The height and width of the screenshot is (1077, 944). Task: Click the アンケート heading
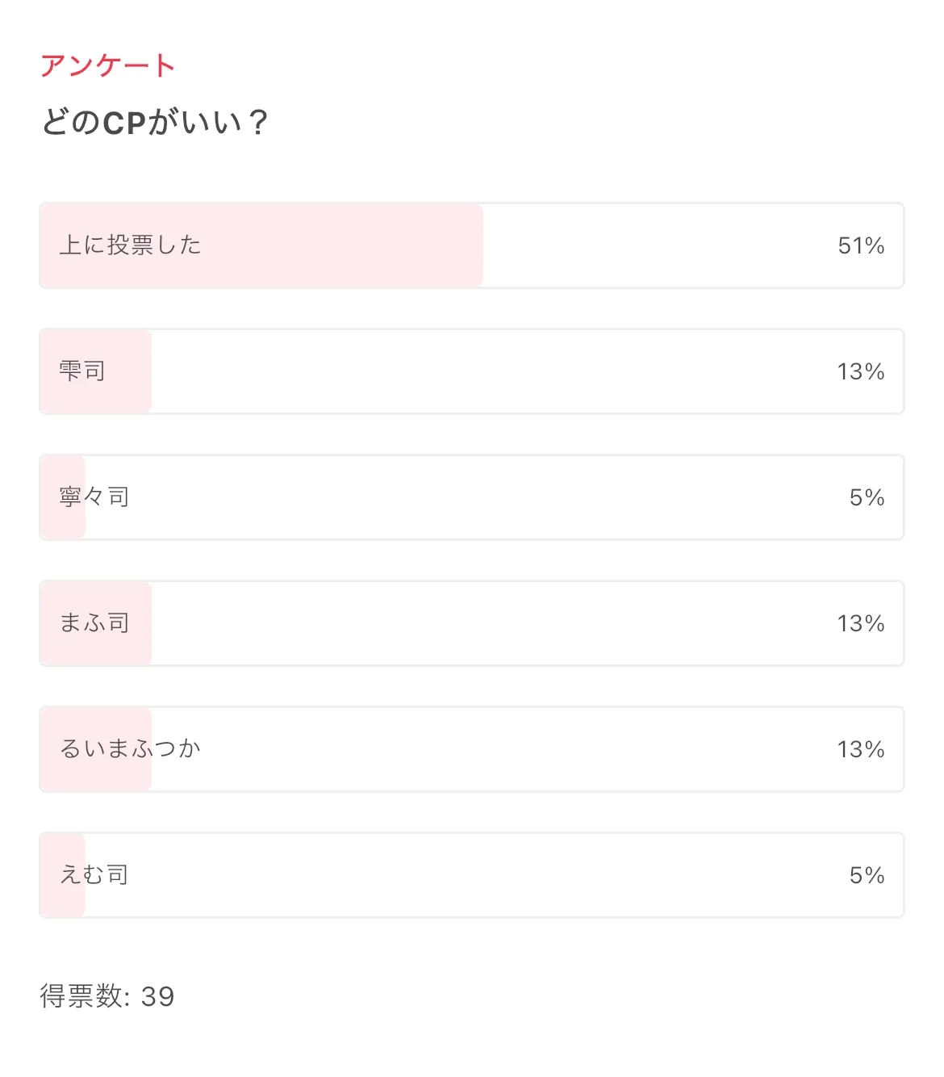coord(107,65)
